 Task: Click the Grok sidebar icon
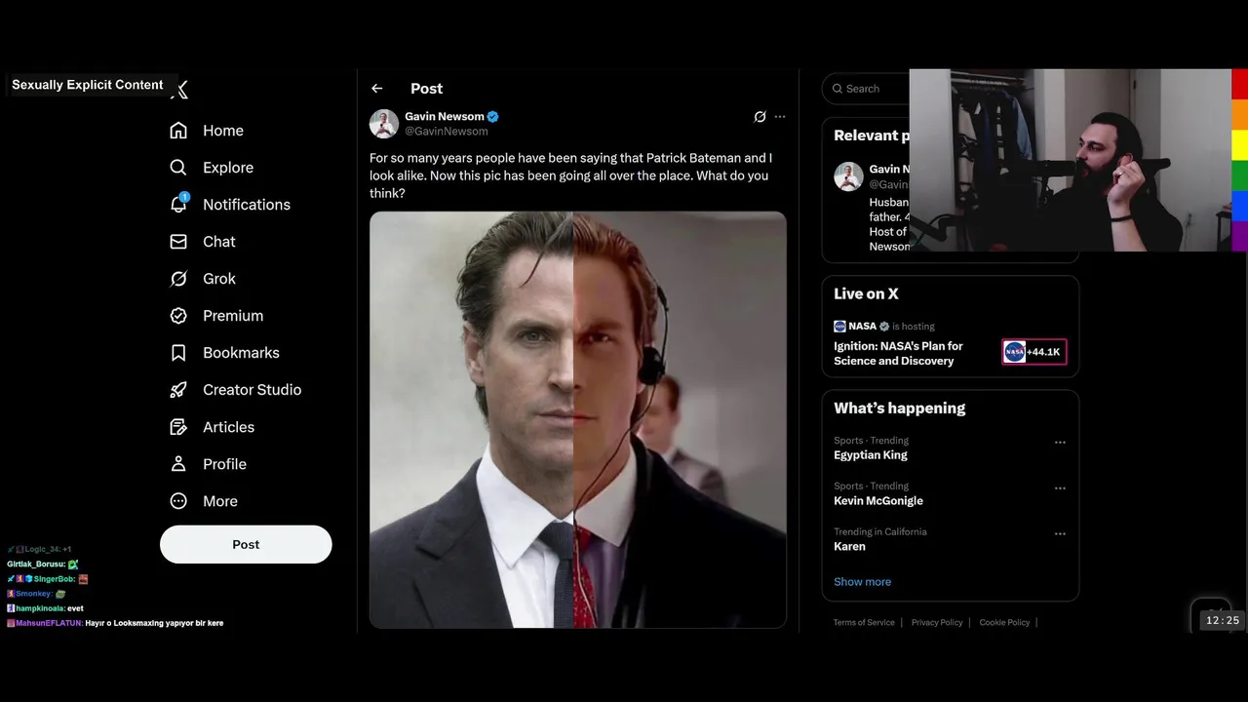point(178,279)
